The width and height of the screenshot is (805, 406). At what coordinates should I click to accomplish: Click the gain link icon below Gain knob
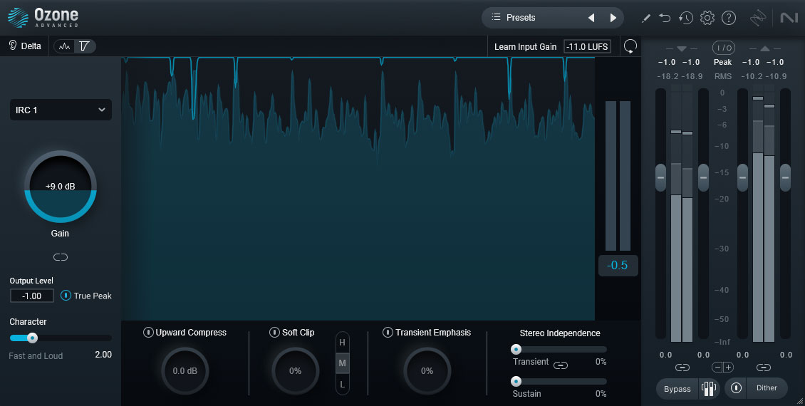tap(61, 257)
